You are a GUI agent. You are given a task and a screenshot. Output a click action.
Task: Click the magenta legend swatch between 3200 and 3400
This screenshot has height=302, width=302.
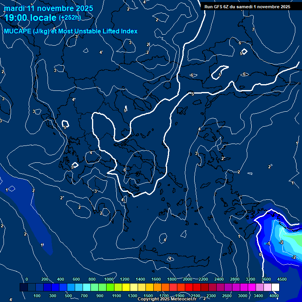252,287
